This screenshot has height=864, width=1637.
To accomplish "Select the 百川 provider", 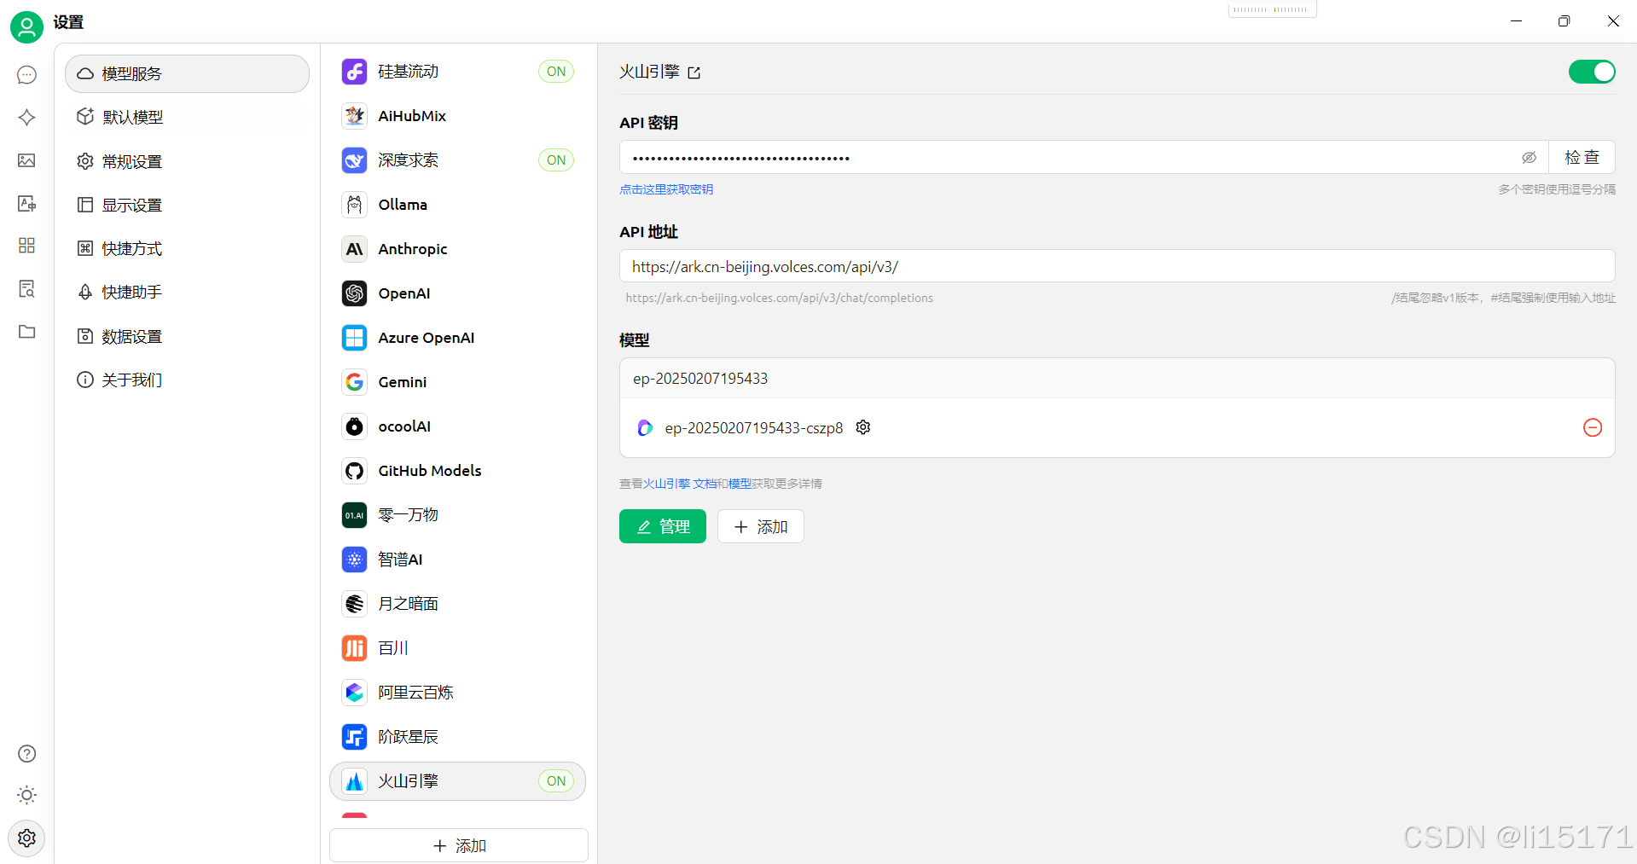I will (457, 648).
